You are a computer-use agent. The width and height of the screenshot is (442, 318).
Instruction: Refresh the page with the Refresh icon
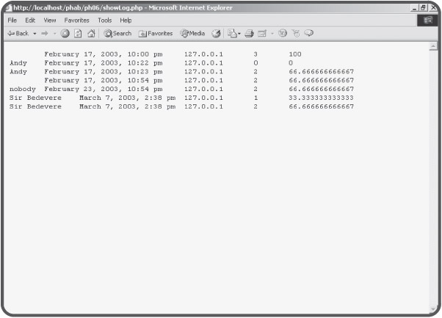[x=76, y=33]
